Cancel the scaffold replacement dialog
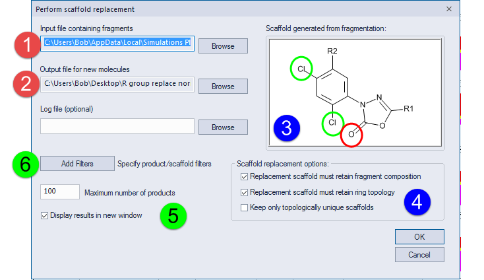 point(419,255)
